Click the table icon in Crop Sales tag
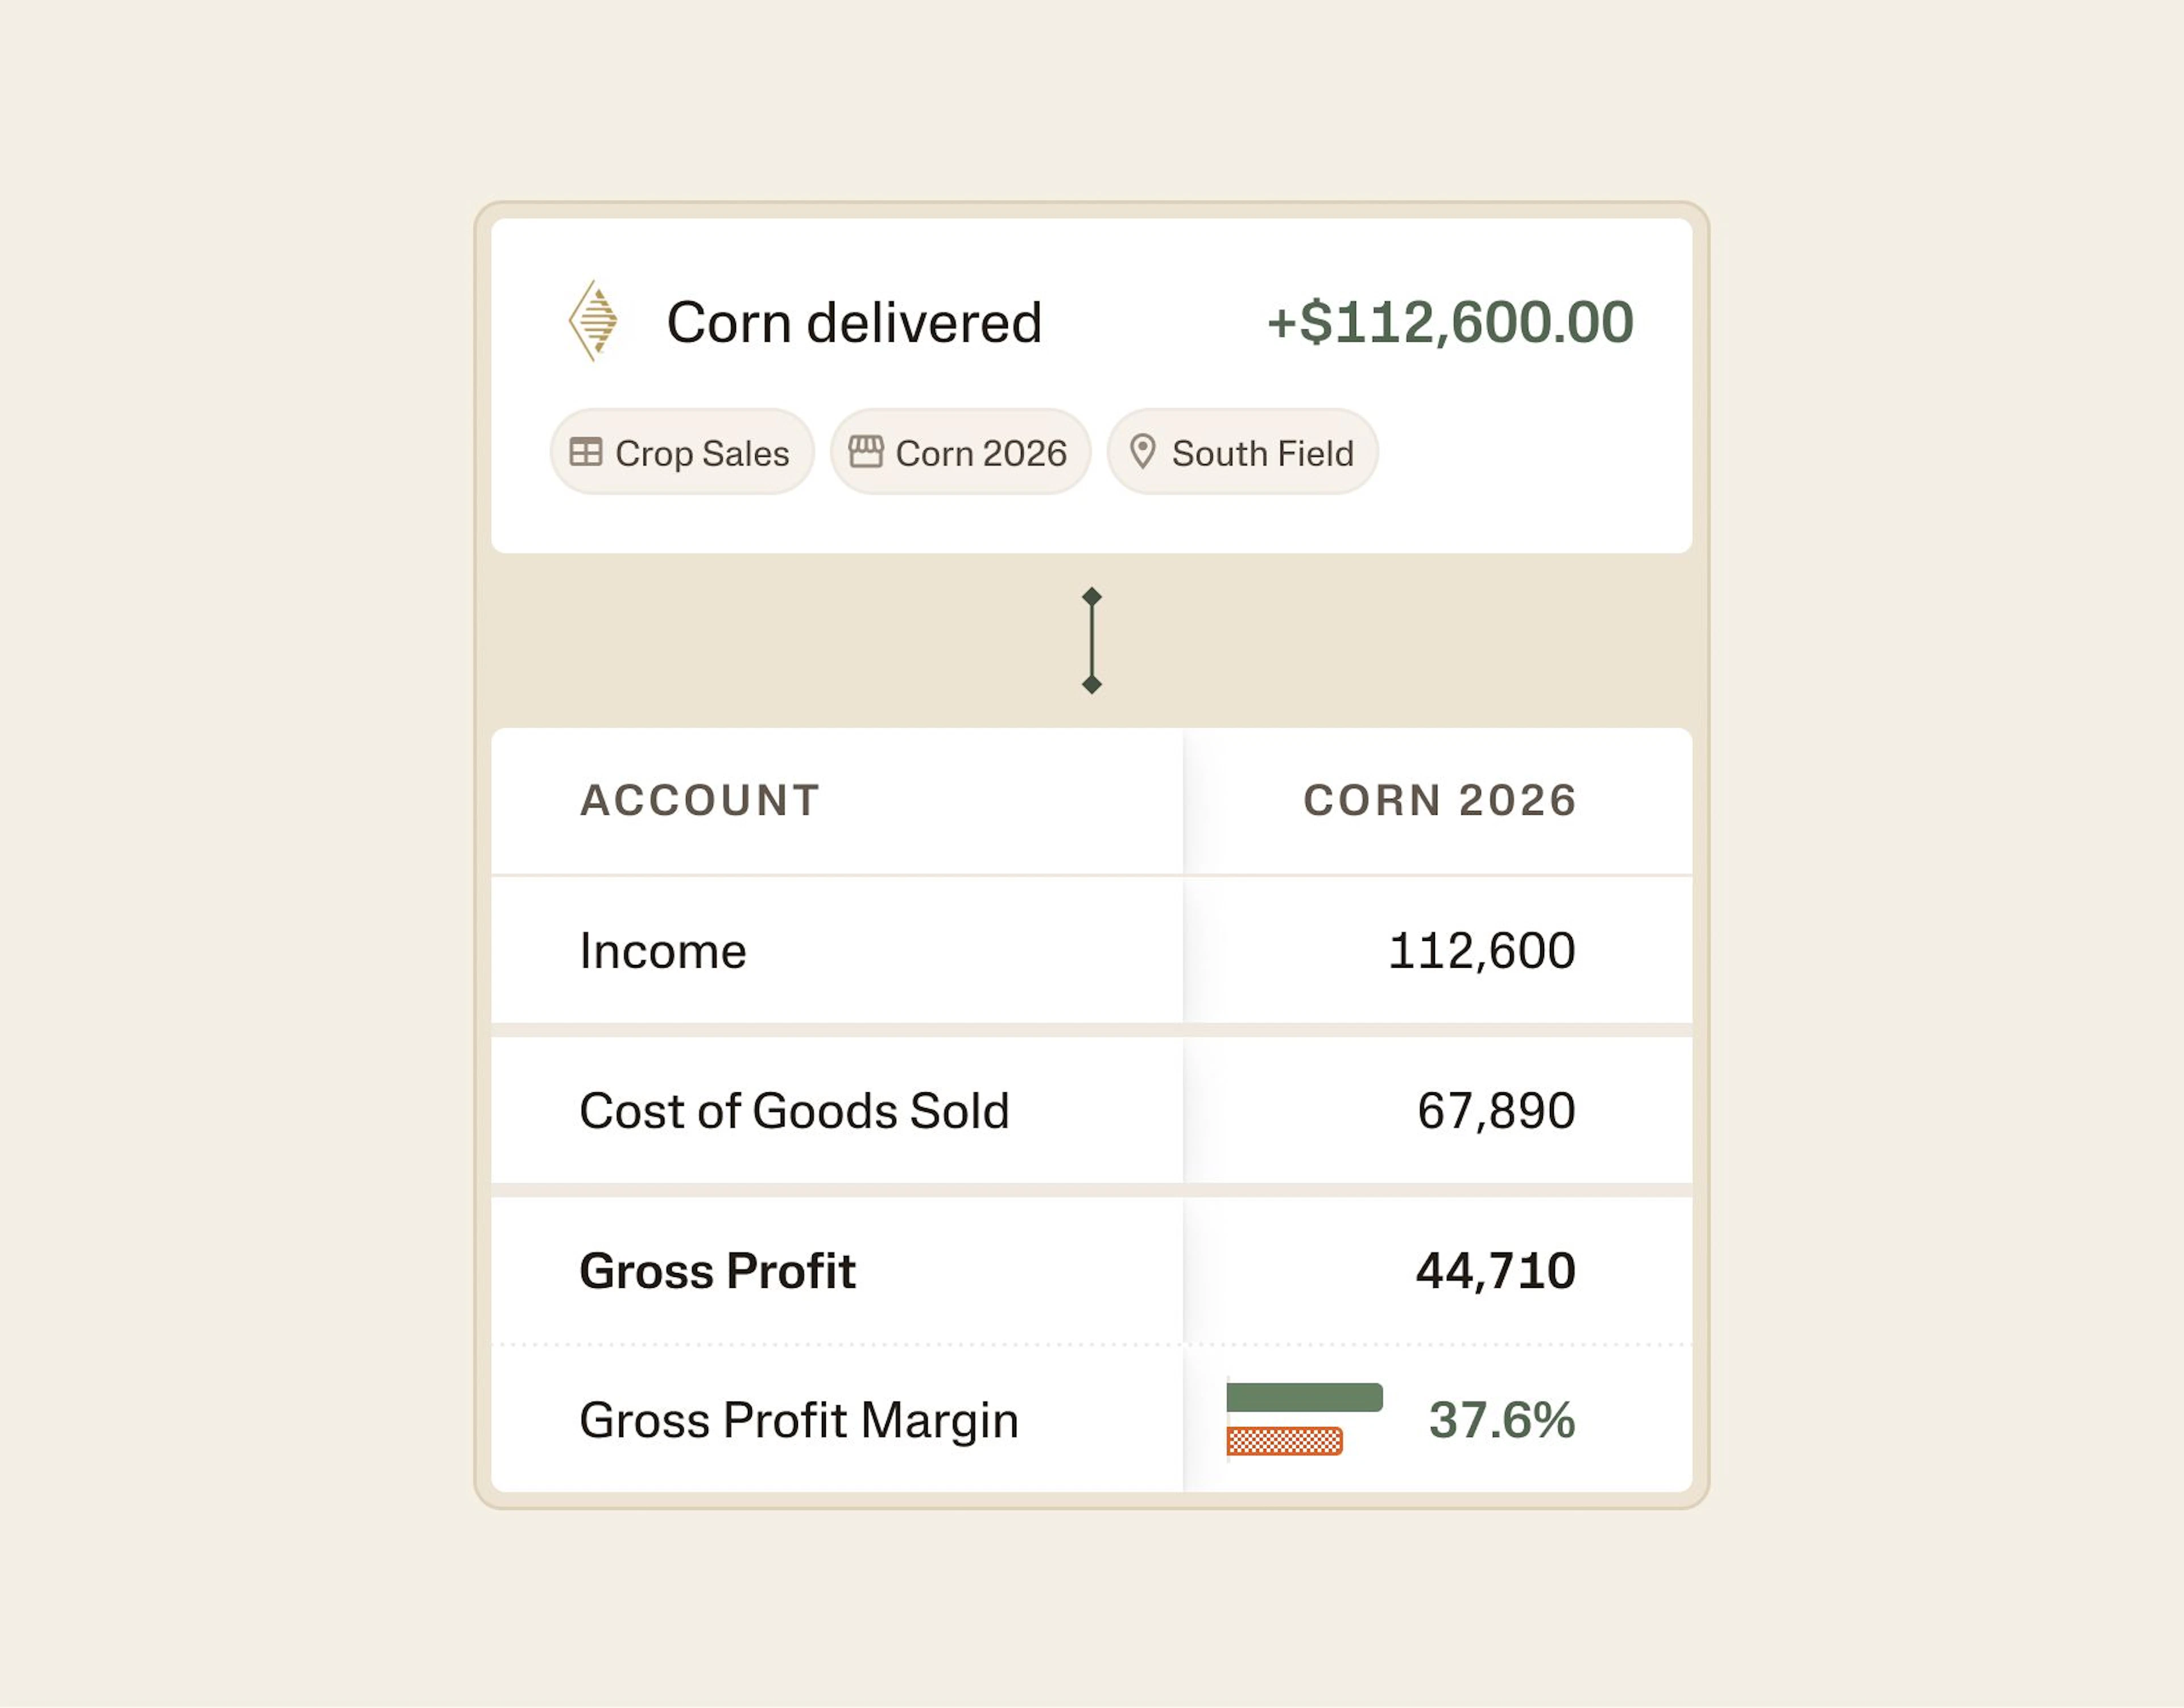The width and height of the screenshot is (2184, 1708). [x=585, y=452]
